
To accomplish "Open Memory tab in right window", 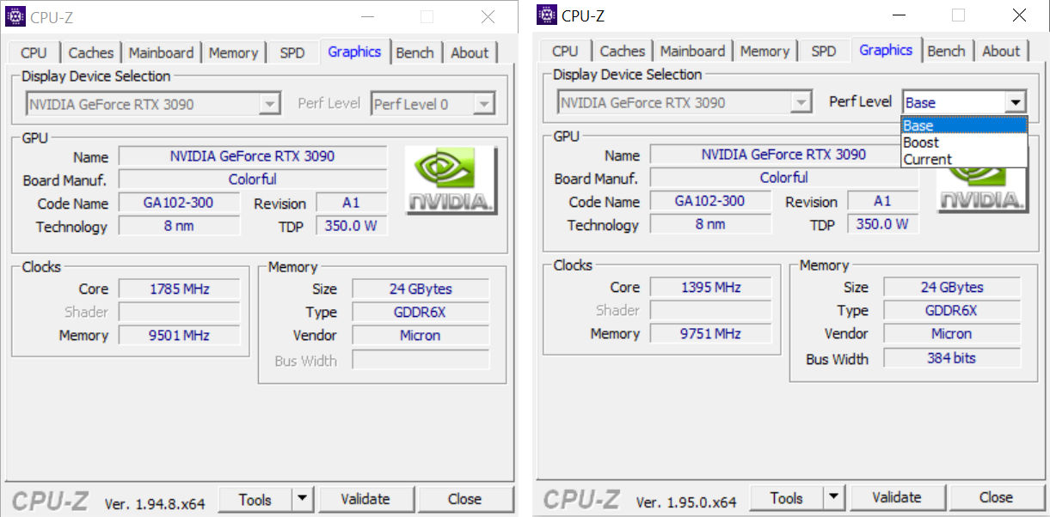I will click(x=764, y=51).
